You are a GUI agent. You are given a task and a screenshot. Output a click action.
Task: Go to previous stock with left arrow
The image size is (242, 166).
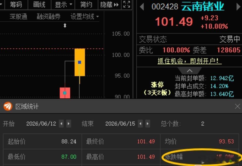click(x=142, y=7)
